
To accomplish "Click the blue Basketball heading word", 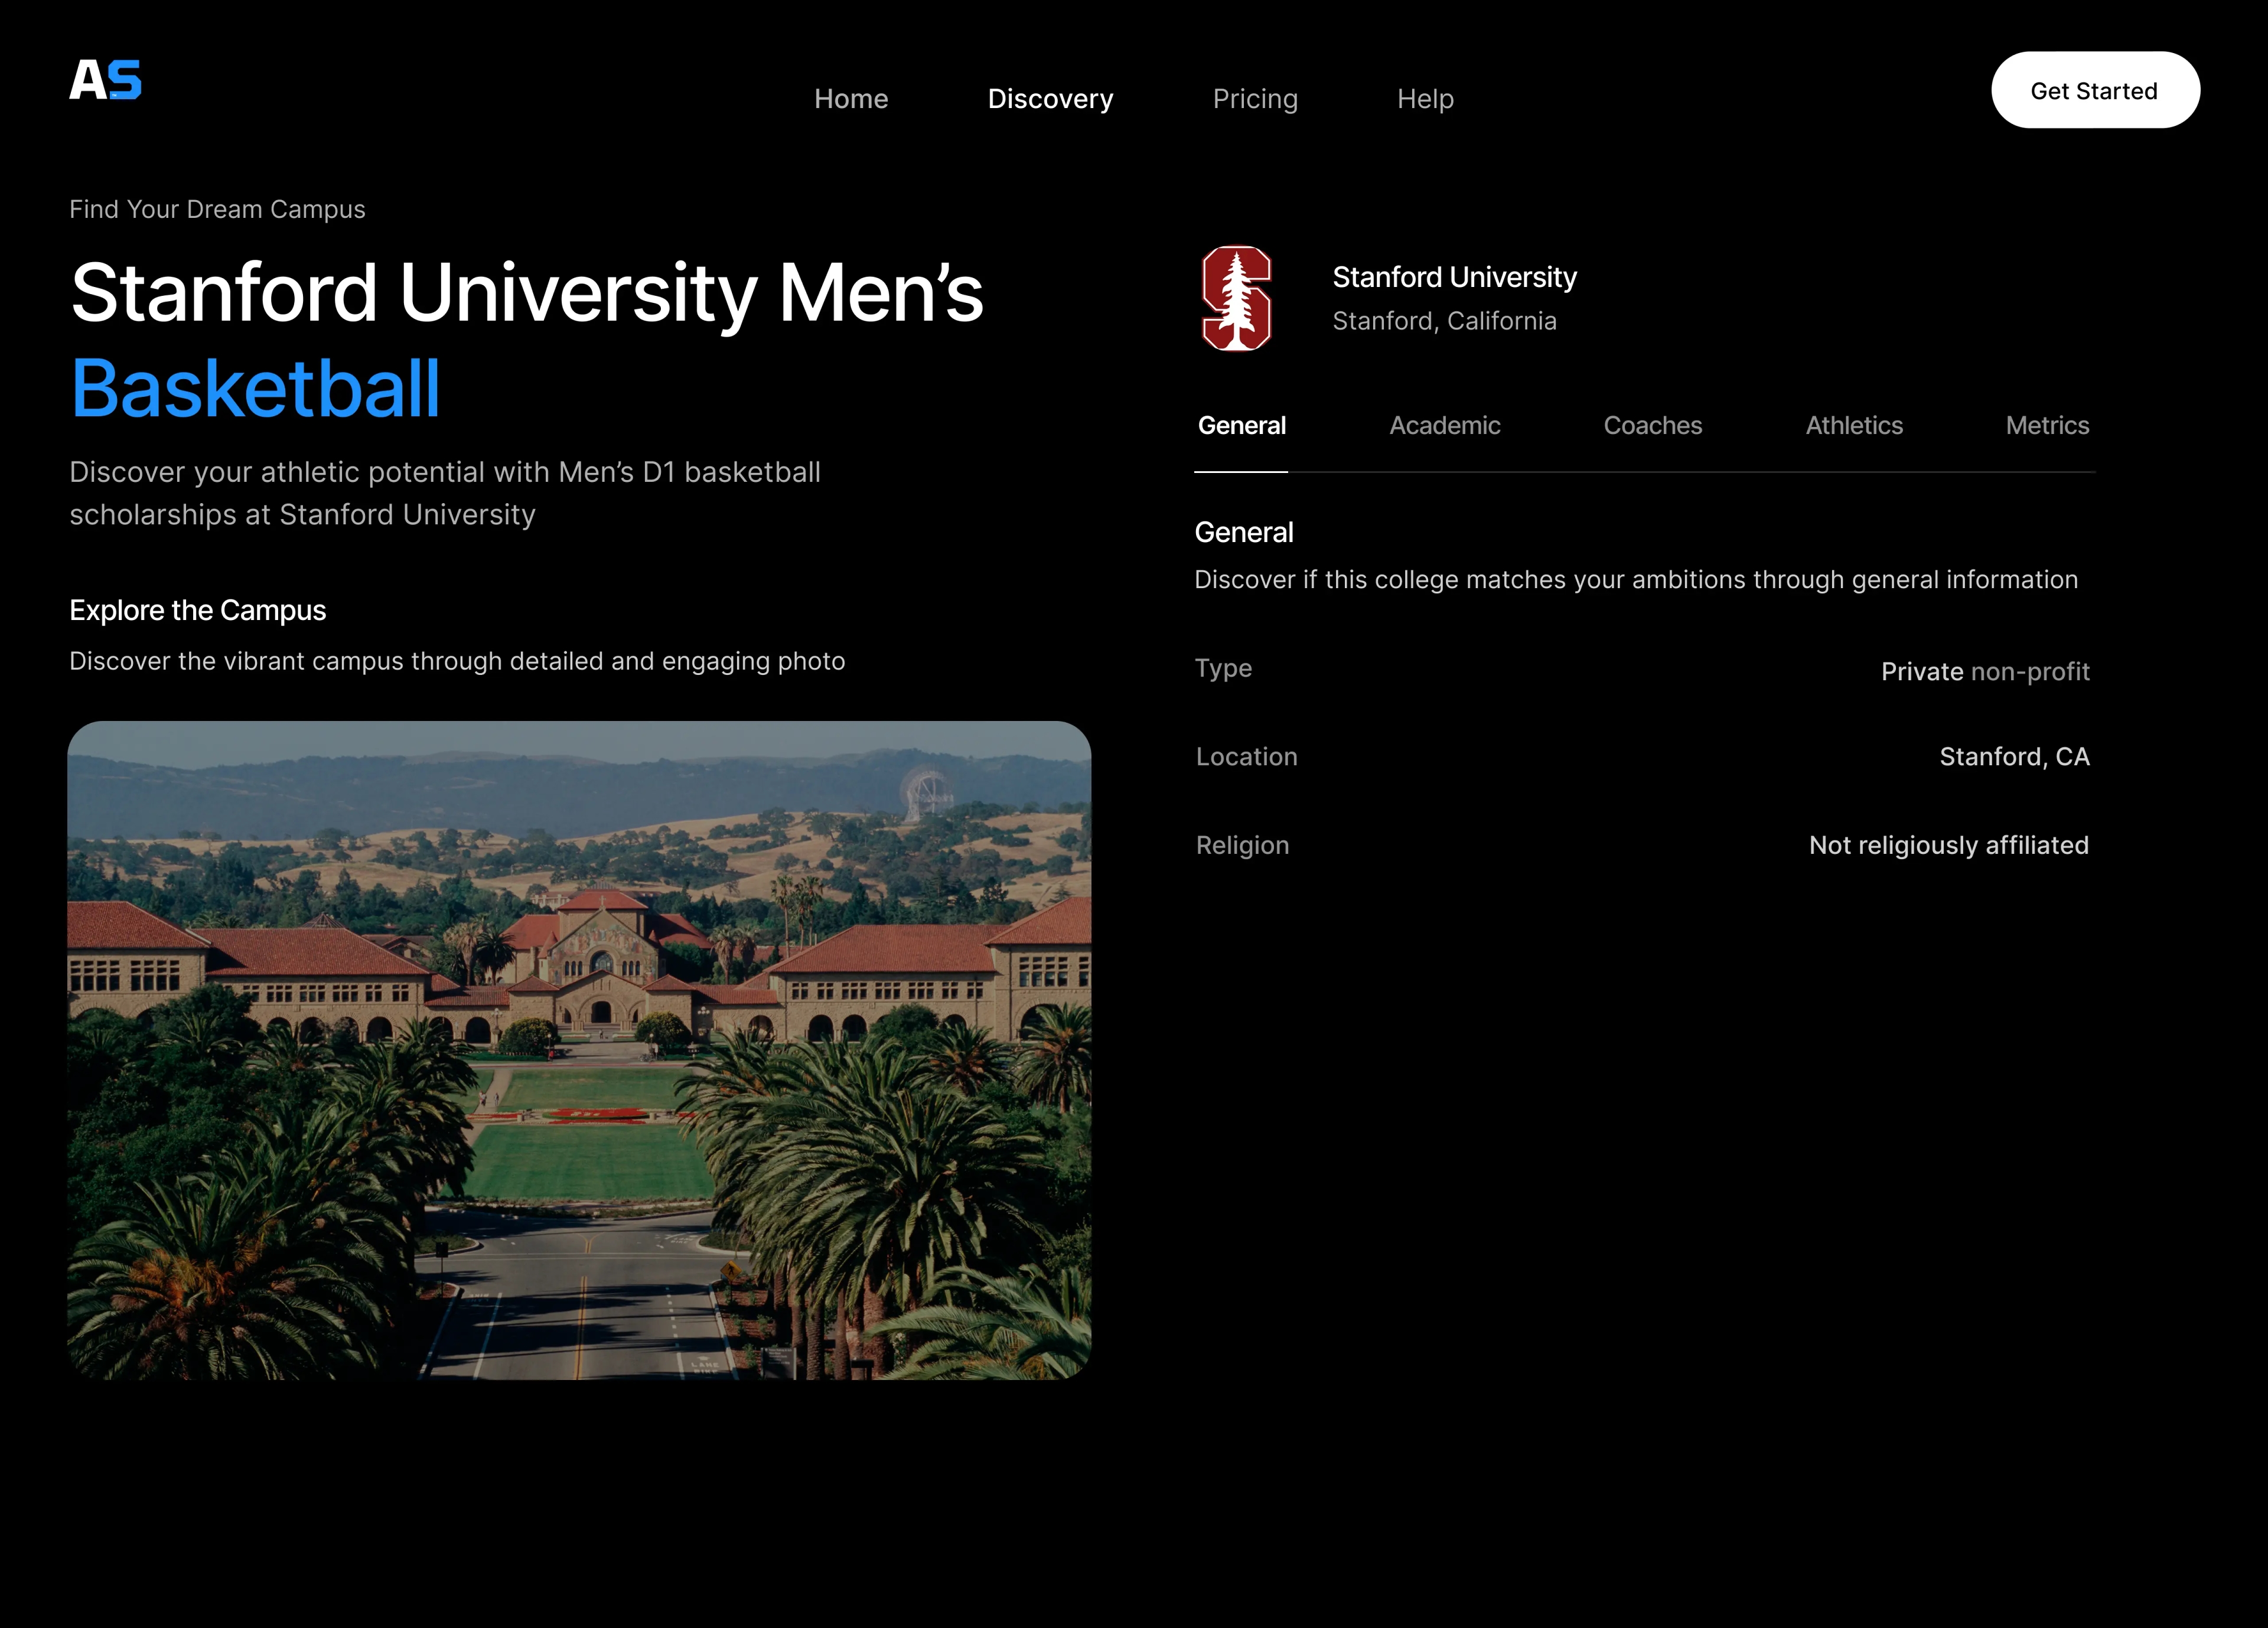I will (x=255, y=389).
